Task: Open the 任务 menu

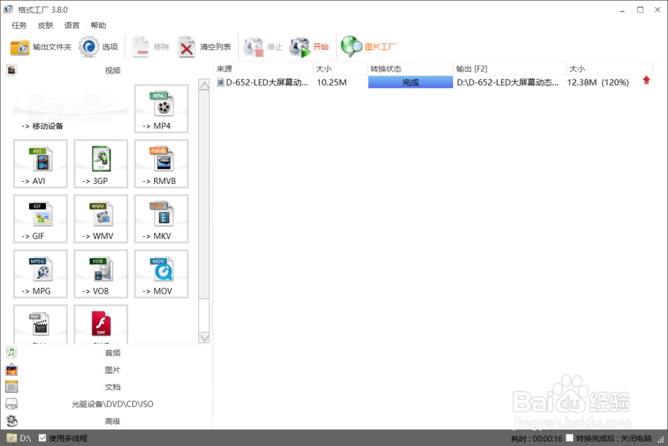Action: (x=19, y=25)
